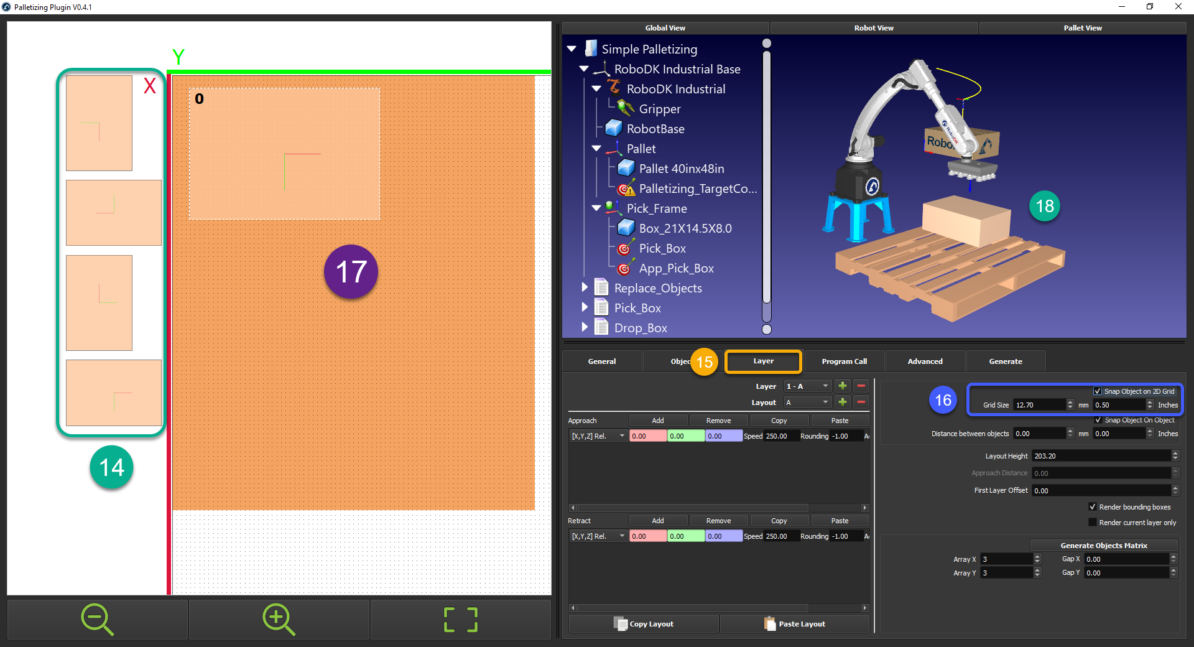Click the Layout Height input field
The height and width of the screenshot is (647, 1194).
coord(1101,456)
